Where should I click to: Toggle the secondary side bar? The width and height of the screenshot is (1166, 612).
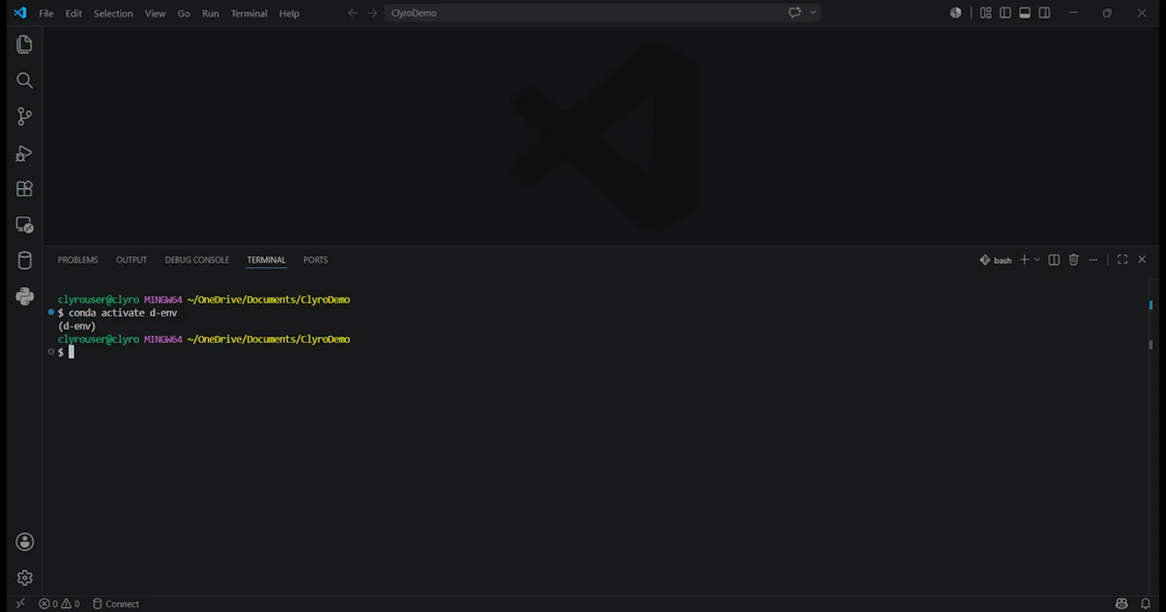[x=1044, y=13]
